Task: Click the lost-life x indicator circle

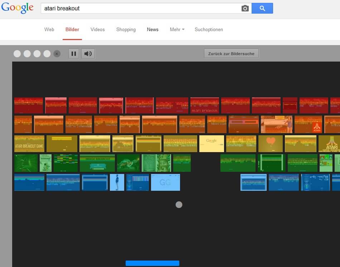Action: [57, 54]
